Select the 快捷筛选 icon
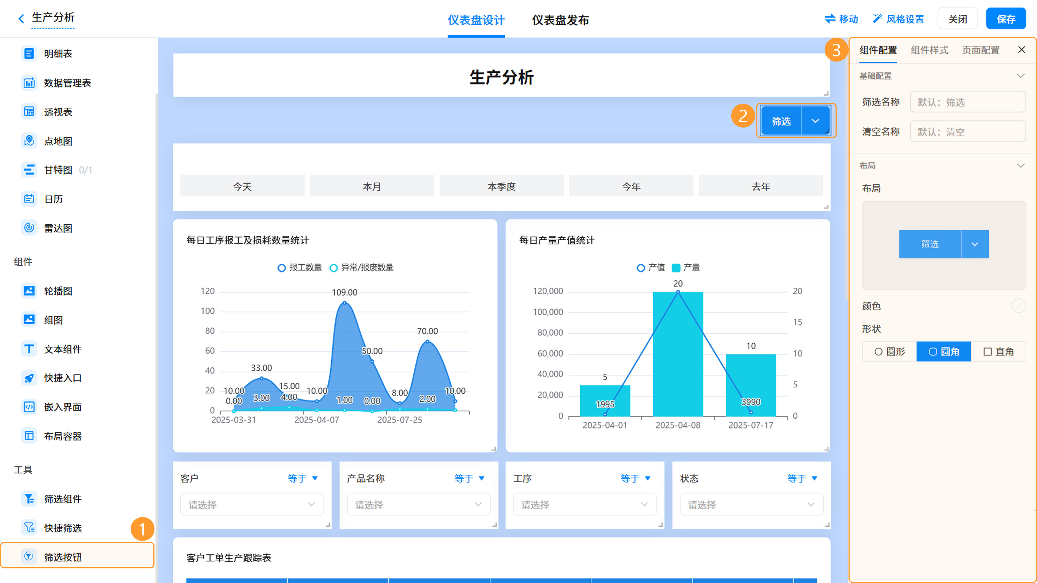Screen dimensions: 1037x583 click(x=29, y=527)
